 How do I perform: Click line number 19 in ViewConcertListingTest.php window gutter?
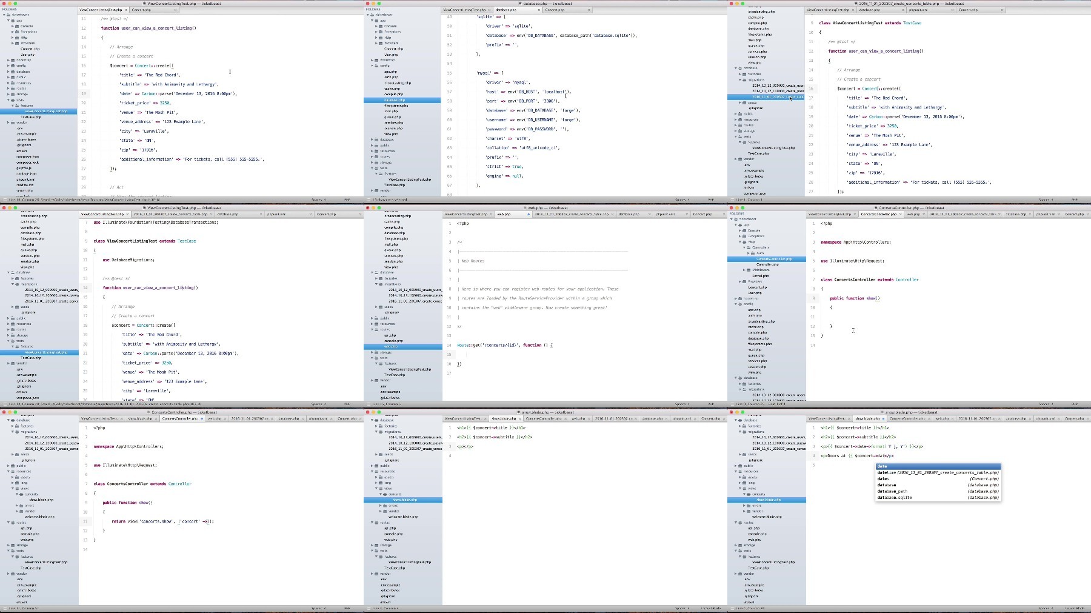84,94
